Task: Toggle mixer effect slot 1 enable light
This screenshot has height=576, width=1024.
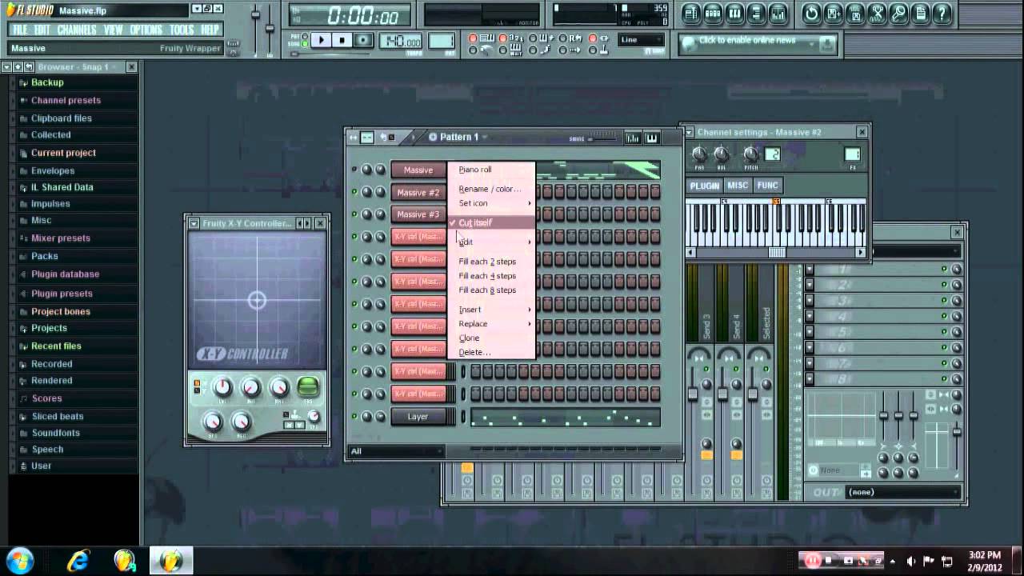Action: 944,270
